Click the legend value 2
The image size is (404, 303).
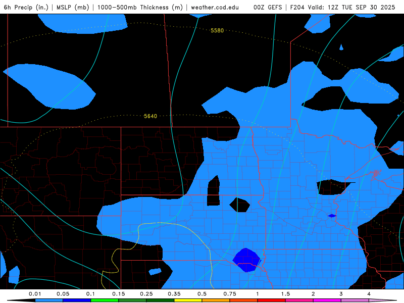click(x=313, y=294)
